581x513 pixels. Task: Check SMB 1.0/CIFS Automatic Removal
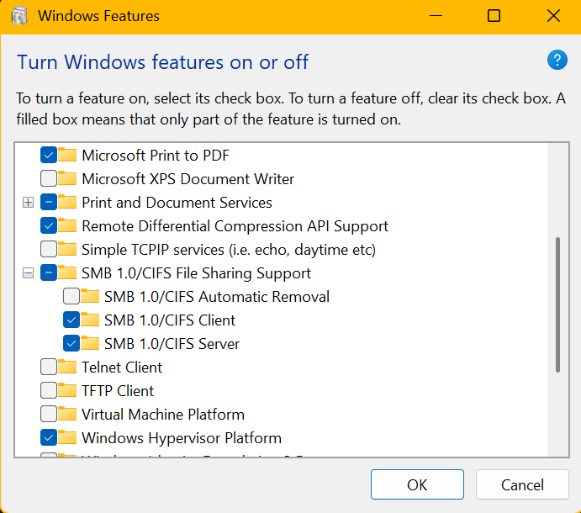(71, 296)
